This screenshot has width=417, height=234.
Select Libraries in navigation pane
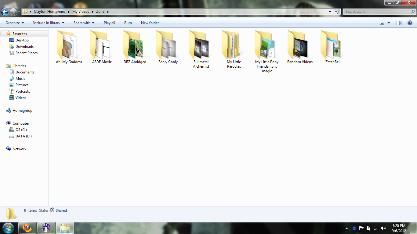[19, 66]
